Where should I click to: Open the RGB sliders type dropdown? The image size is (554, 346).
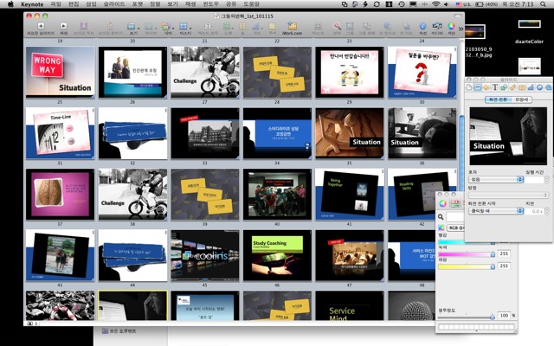(x=456, y=227)
